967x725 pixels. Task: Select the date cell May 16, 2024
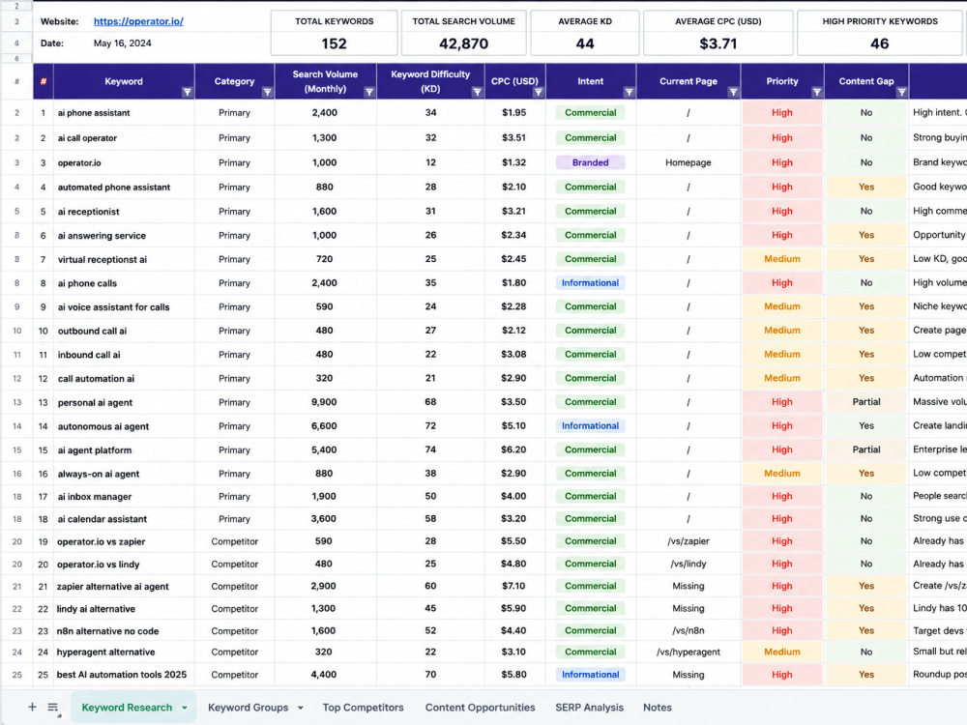coord(122,43)
